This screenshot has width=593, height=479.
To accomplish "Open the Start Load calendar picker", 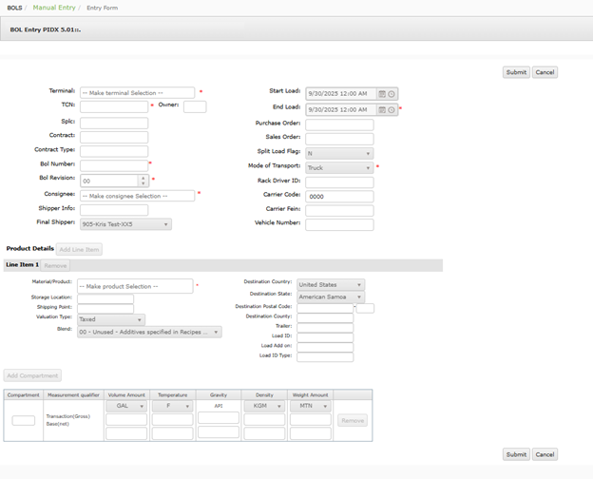I will click(382, 94).
